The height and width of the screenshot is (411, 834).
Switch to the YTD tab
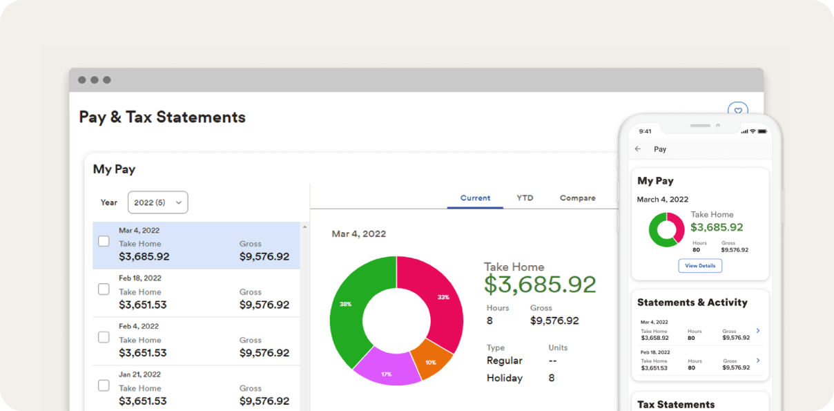tap(525, 198)
